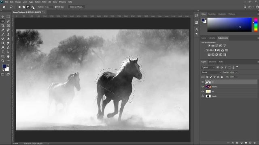Image resolution: width=259 pixels, height=145 pixels.
Task: Open the Window menu
Action: tap(62, 2)
